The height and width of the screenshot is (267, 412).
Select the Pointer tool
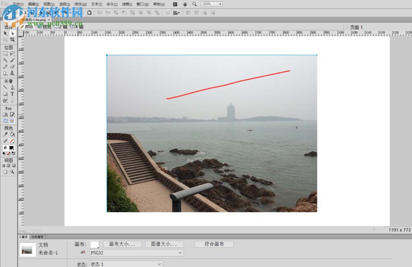point(5,33)
